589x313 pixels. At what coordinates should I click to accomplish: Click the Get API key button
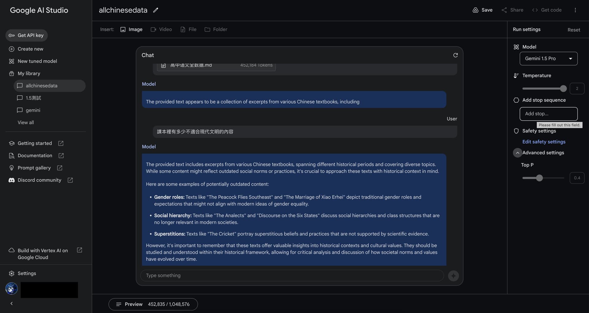(x=26, y=35)
